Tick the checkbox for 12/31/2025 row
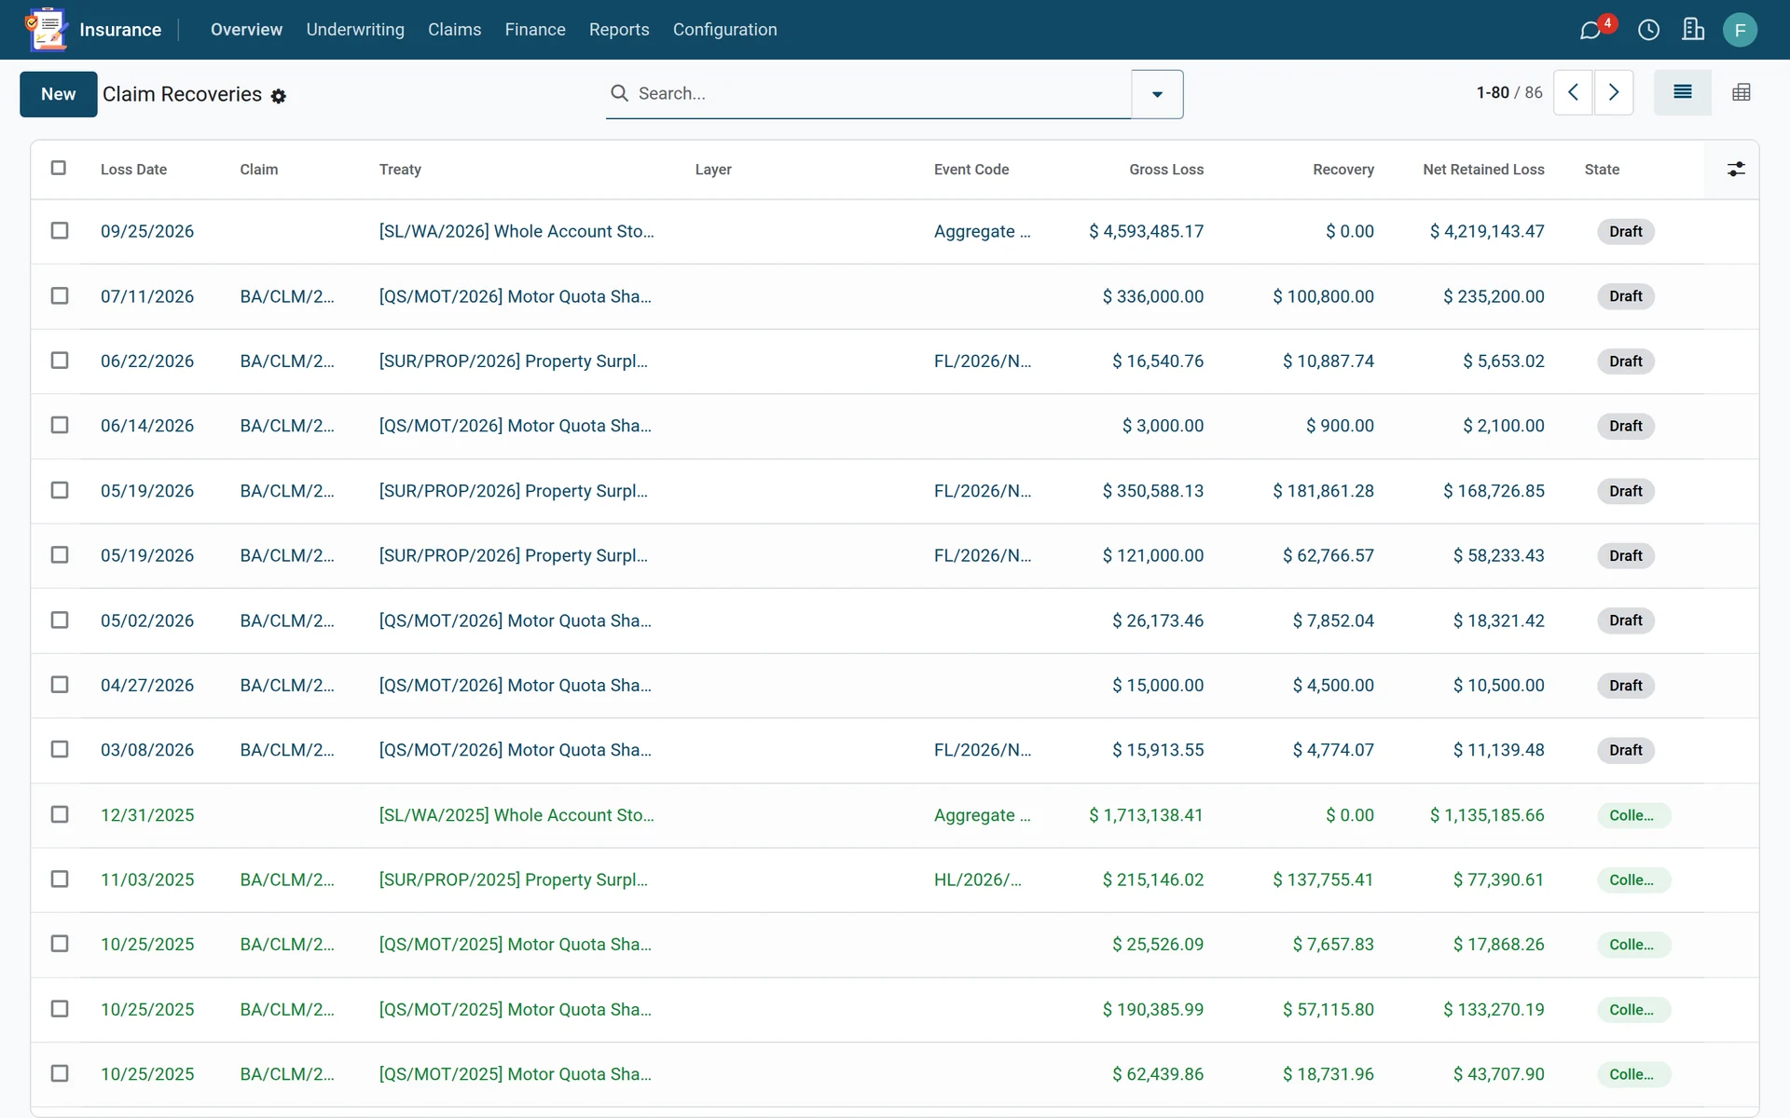Image resolution: width=1790 pixels, height=1118 pixels. [x=60, y=814]
